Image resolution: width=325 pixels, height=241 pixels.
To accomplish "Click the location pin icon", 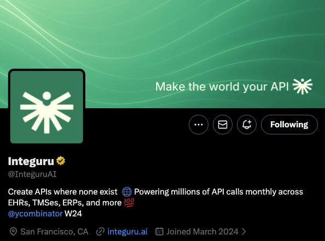I will point(13,232).
